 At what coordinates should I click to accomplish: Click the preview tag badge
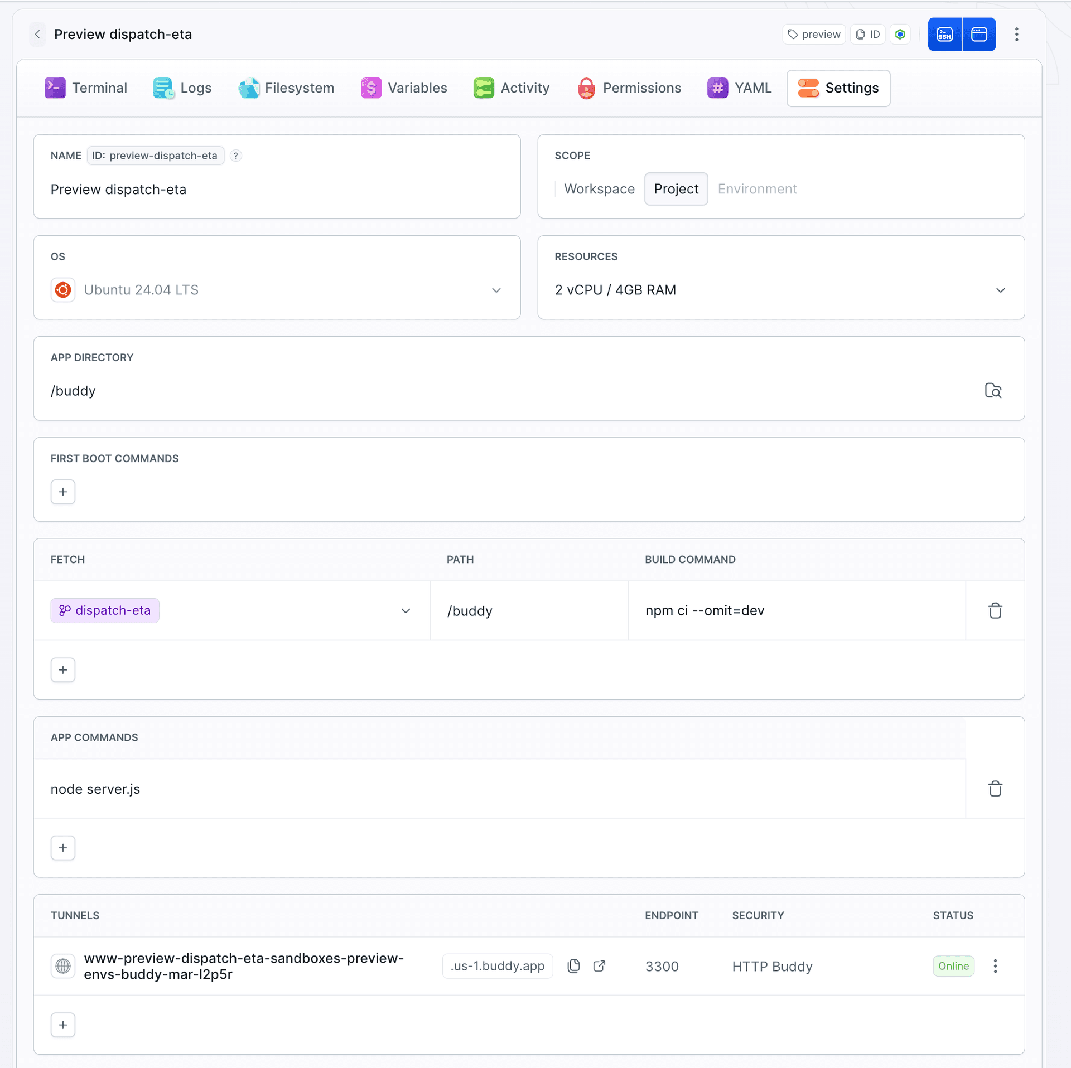[814, 35]
